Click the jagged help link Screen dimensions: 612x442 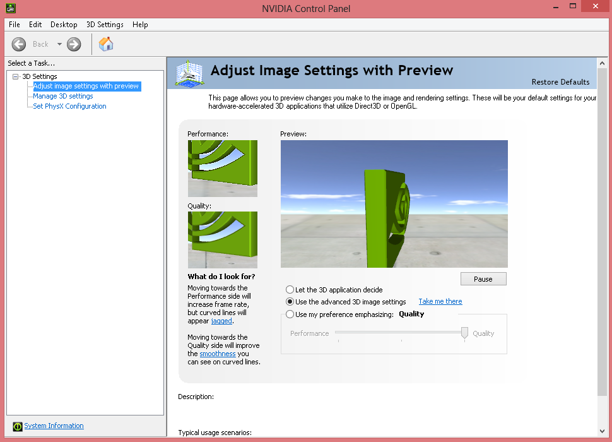(221, 321)
